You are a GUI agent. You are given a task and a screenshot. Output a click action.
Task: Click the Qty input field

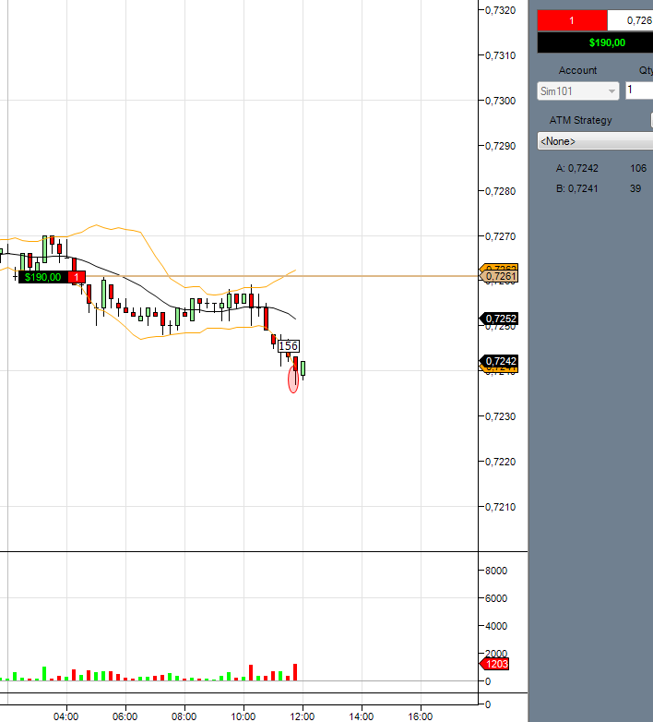click(639, 90)
